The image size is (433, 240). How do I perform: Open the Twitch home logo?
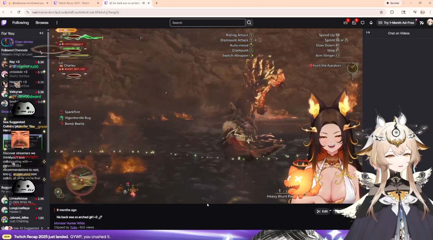click(4, 23)
